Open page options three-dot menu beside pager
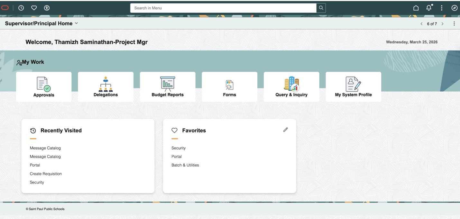The width and height of the screenshot is (460, 219). [x=454, y=23]
